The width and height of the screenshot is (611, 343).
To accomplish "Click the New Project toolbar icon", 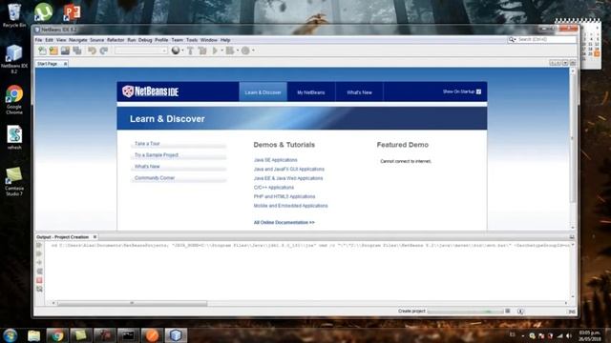I will pos(53,50).
